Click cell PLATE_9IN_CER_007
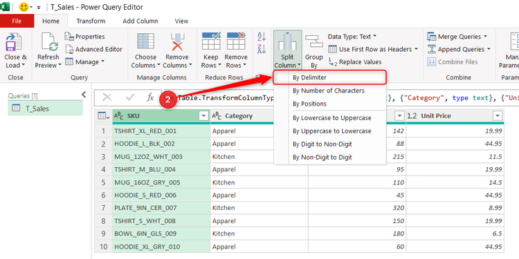The height and width of the screenshot is (259, 519). pyautogui.click(x=161, y=208)
